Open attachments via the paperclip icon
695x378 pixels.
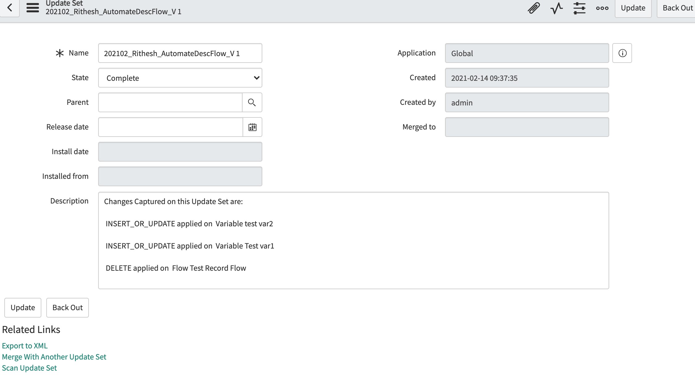(x=534, y=8)
